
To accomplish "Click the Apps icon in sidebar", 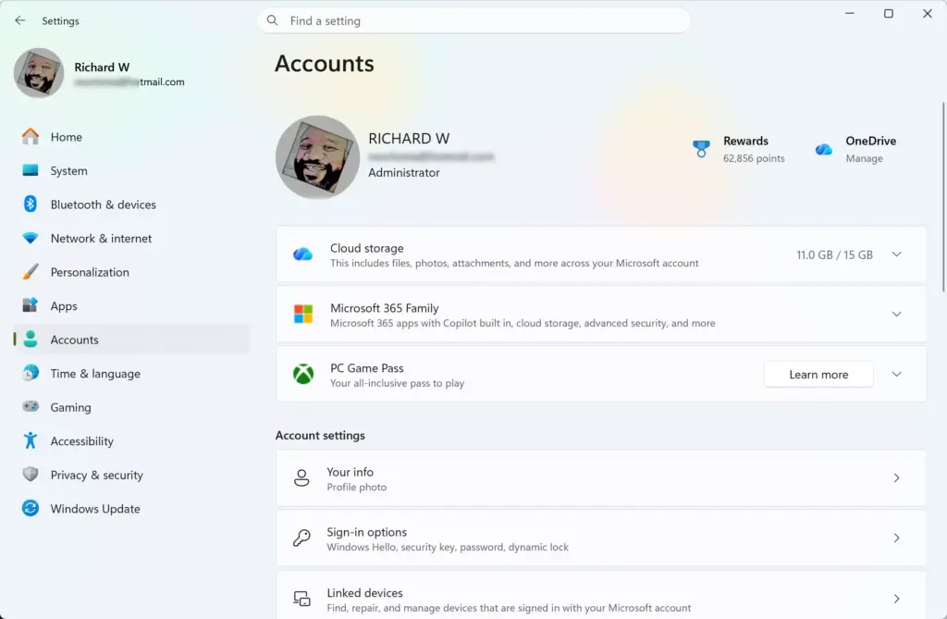I will pos(31,305).
